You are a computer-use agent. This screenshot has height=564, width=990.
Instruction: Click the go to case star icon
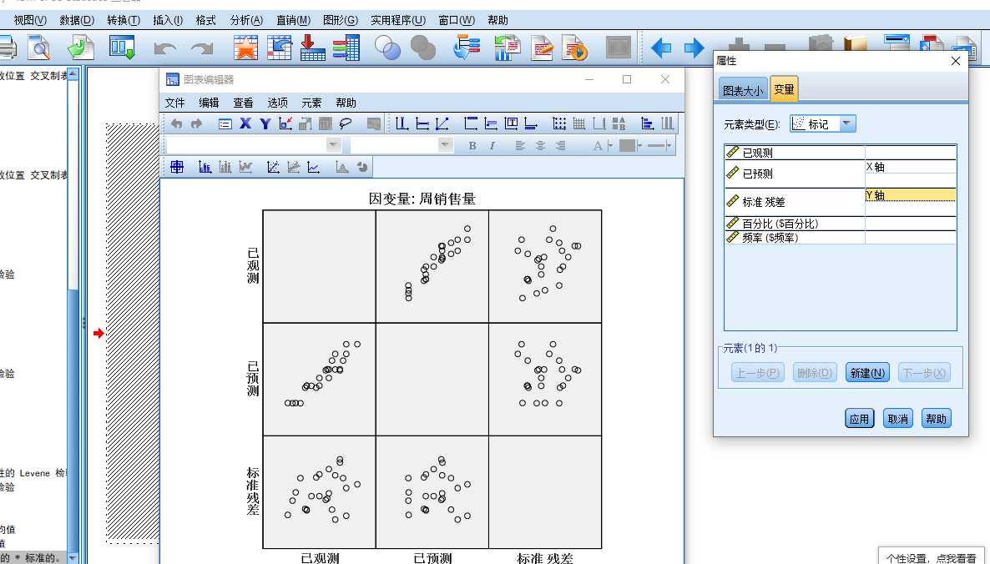[245, 48]
